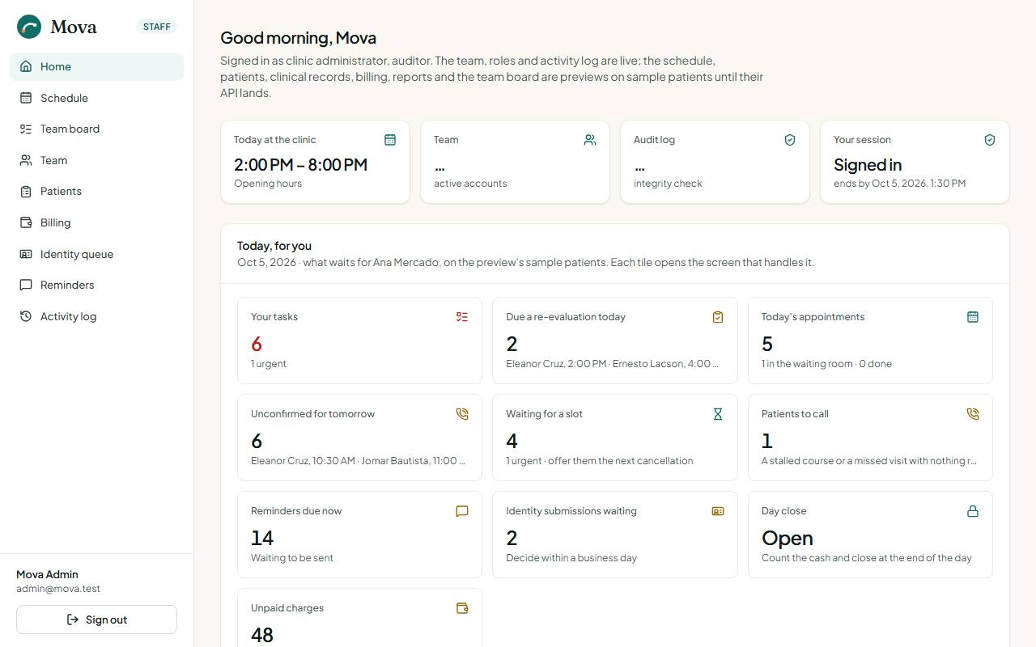Viewport: 1036px width, 647px height.
Task: Click the shield icon on the Audit log card
Action: pyautogui.click(x=790, y=140)
